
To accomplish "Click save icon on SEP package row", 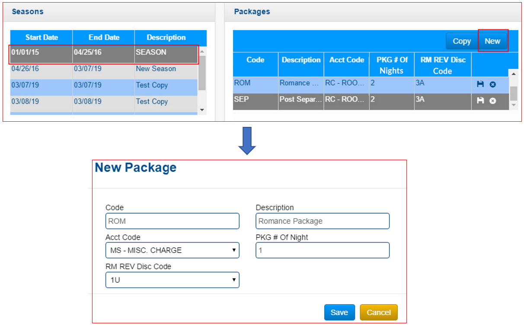I will coord(480,101).
